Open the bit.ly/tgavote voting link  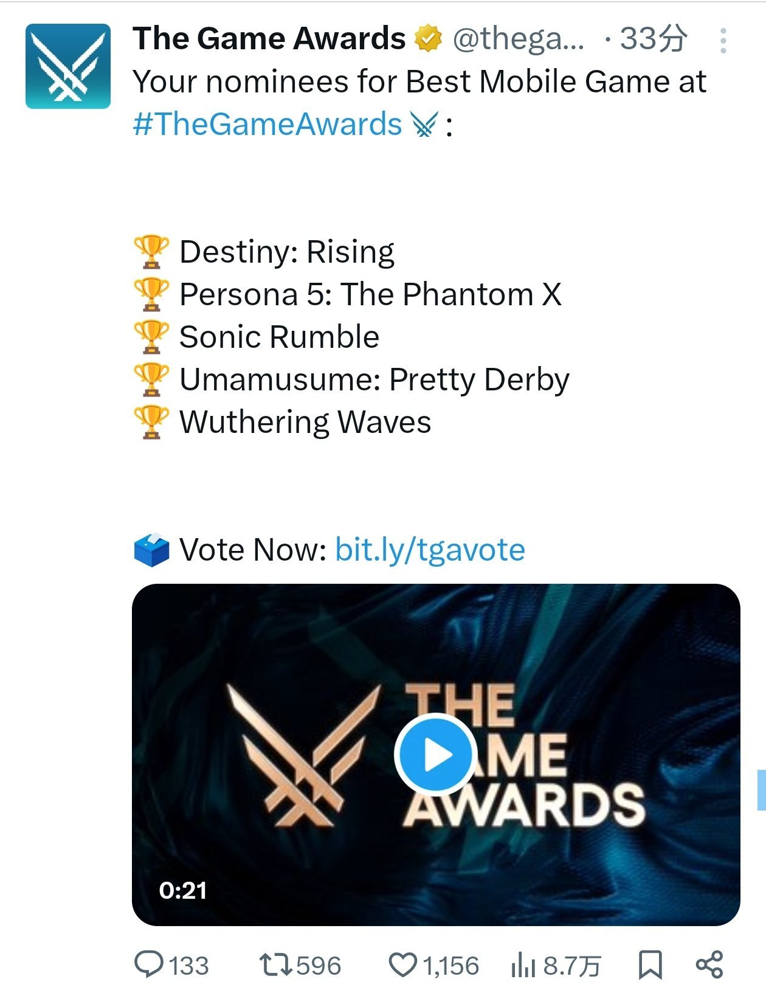430,550
